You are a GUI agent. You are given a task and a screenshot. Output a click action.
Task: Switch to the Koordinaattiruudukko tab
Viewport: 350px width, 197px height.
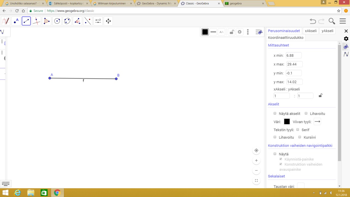[x=286, y=37]
